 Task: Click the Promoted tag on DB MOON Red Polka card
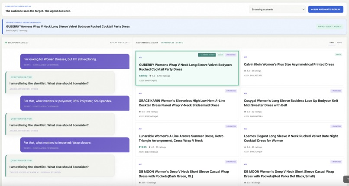[336, 162]
